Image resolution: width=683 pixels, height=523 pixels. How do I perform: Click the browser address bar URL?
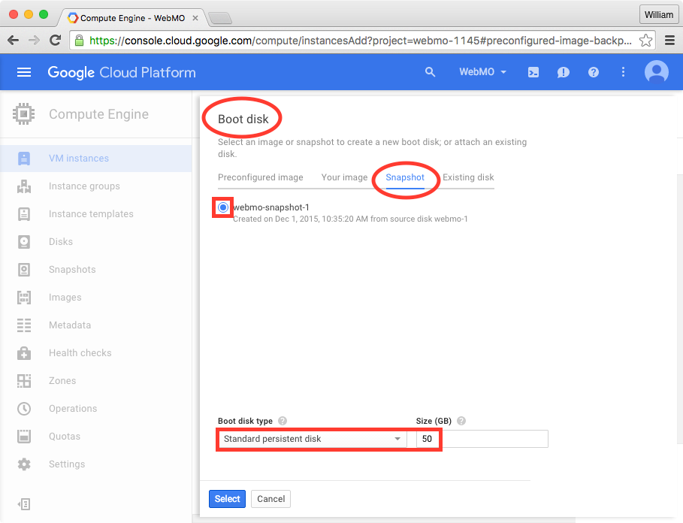[361, 41]
